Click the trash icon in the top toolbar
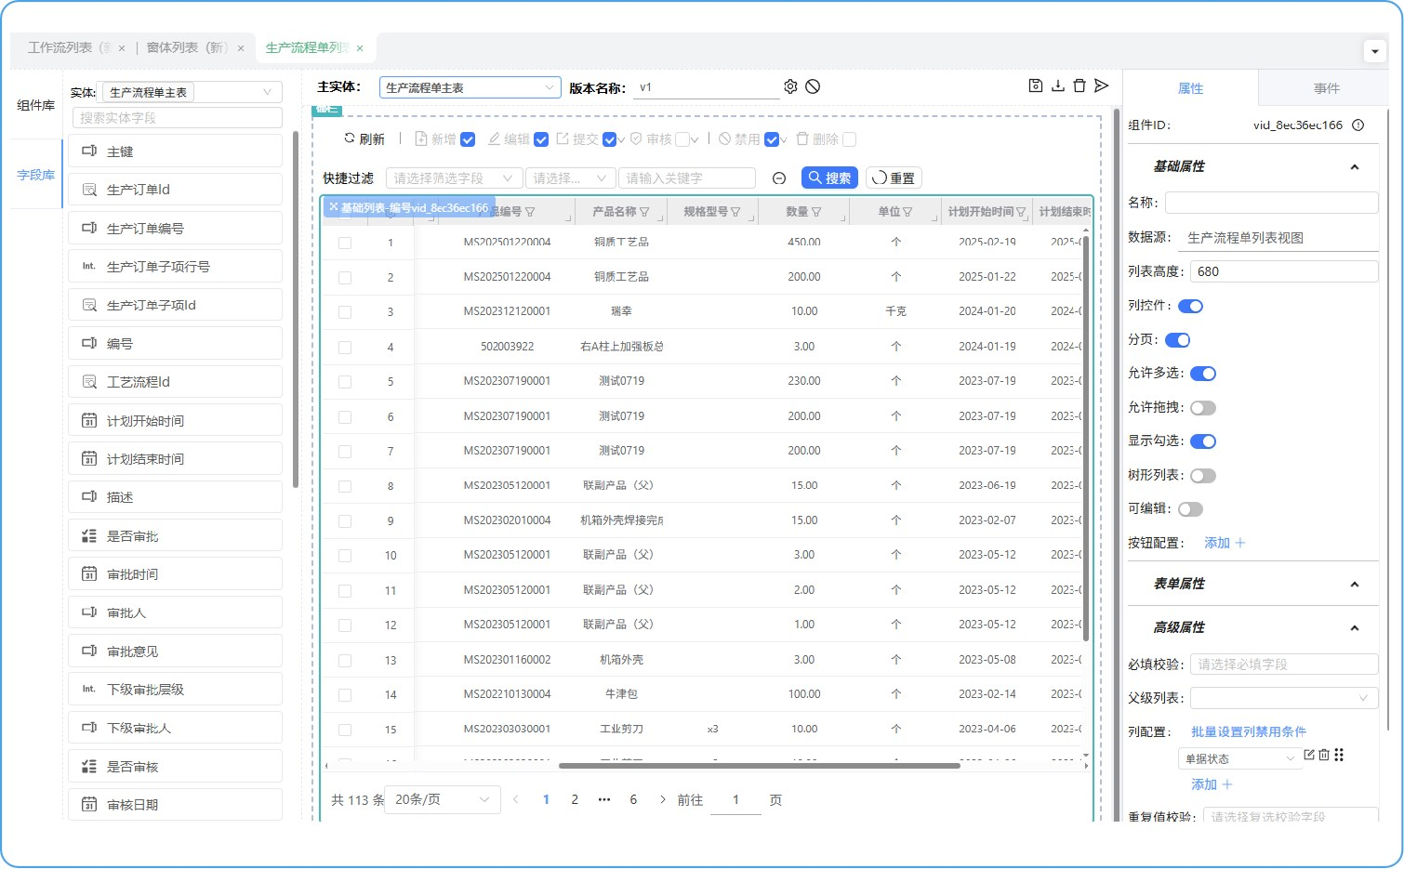 click(x=1079, y=86)
